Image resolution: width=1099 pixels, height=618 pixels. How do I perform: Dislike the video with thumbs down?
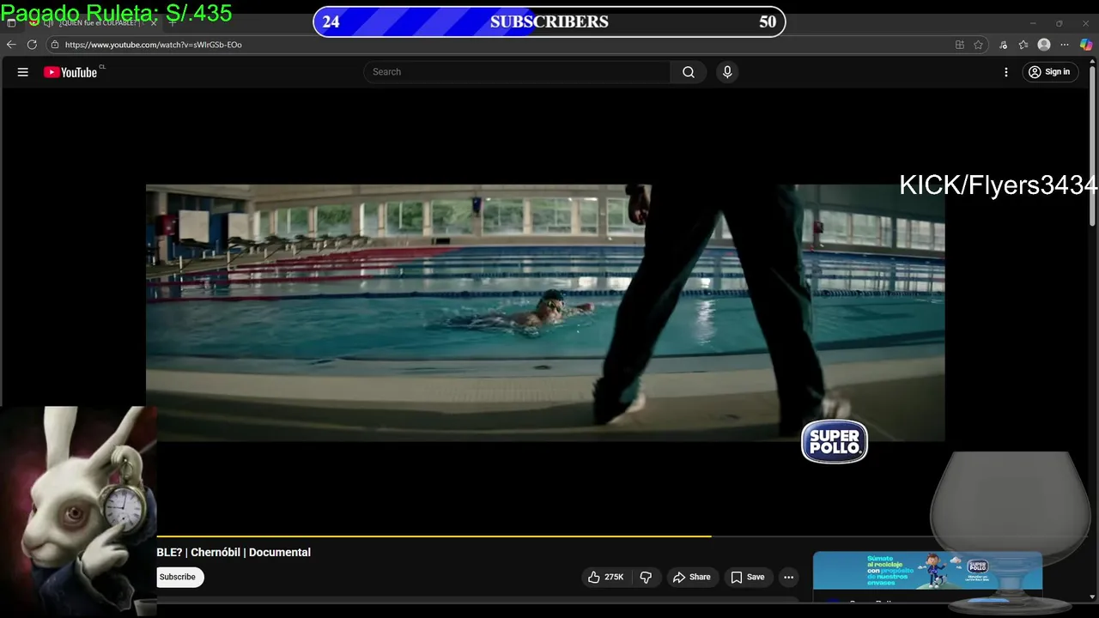pyautogui.click(x=647, y=578)
